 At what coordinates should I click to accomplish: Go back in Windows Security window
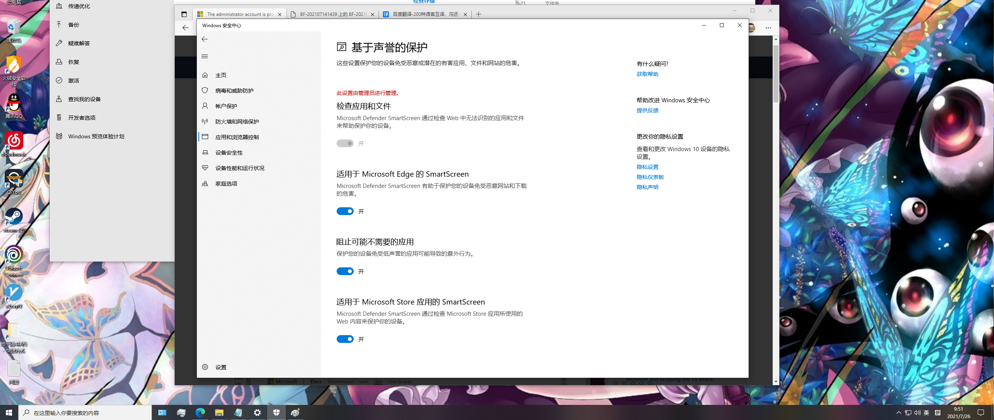coord(205,39)
